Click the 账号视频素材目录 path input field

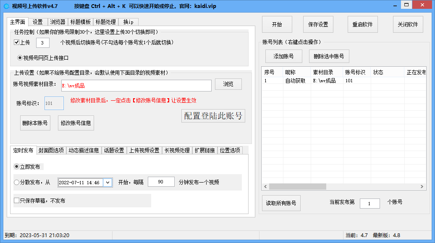point(136,86)
